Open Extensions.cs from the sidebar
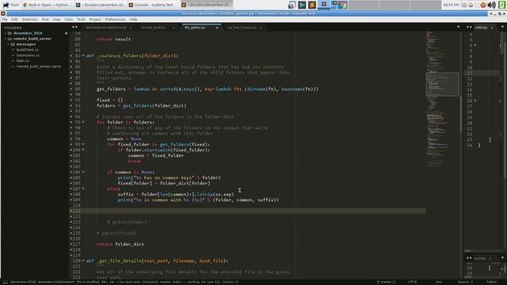This screenshot has height=285, width=507. click(28, 55)
